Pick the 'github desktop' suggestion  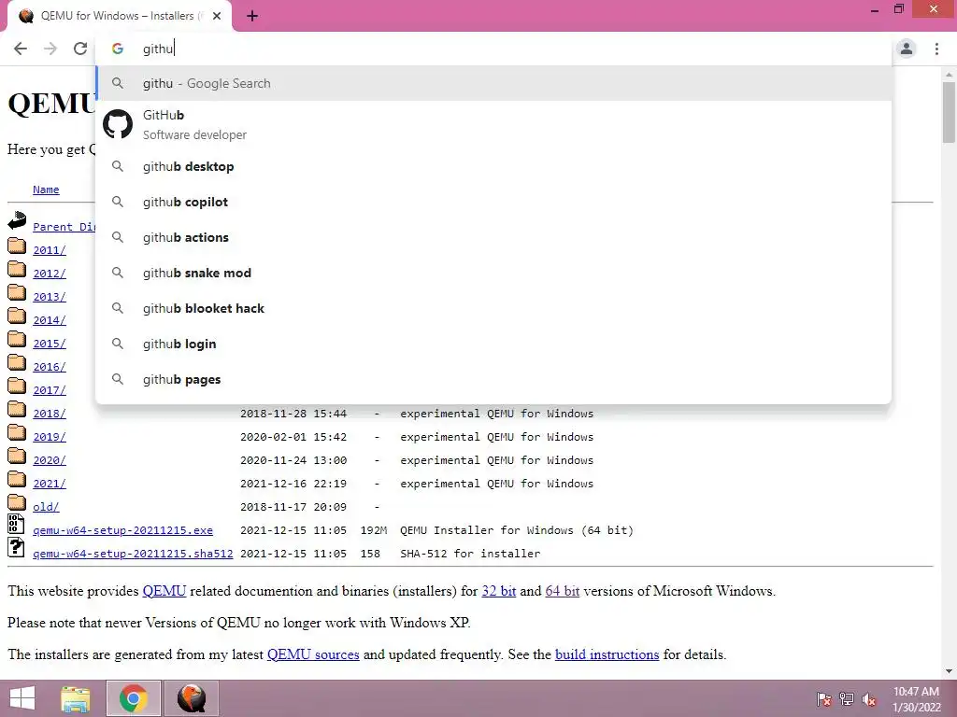pos(493,166)
